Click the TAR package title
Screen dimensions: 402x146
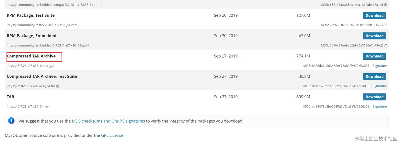10,97
